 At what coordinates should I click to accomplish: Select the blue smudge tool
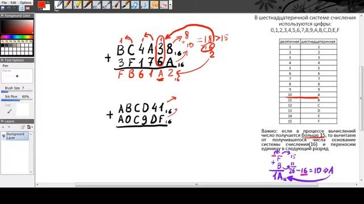click(144, 5)
